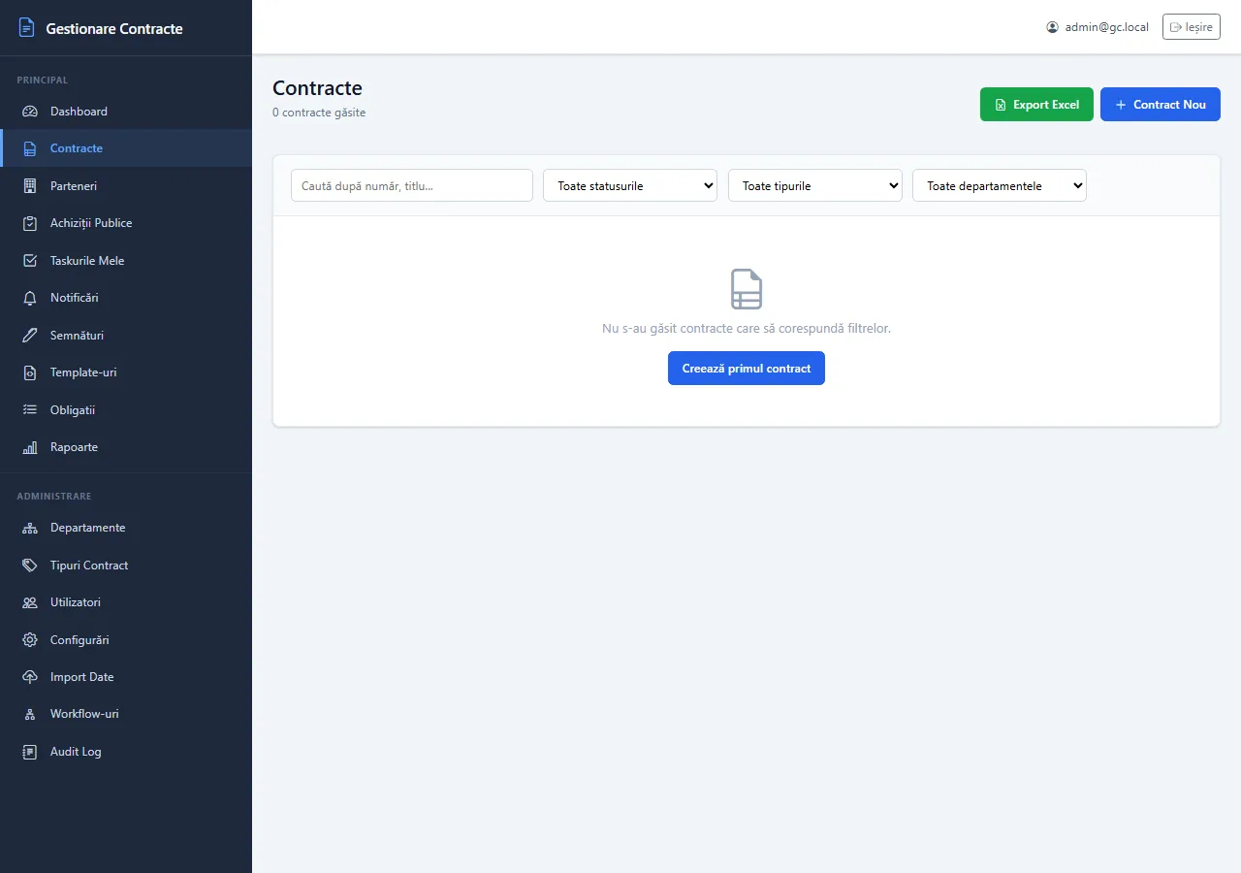Click the Contract Nou button
1241x873 pixels.
[x=1161, y=105]
